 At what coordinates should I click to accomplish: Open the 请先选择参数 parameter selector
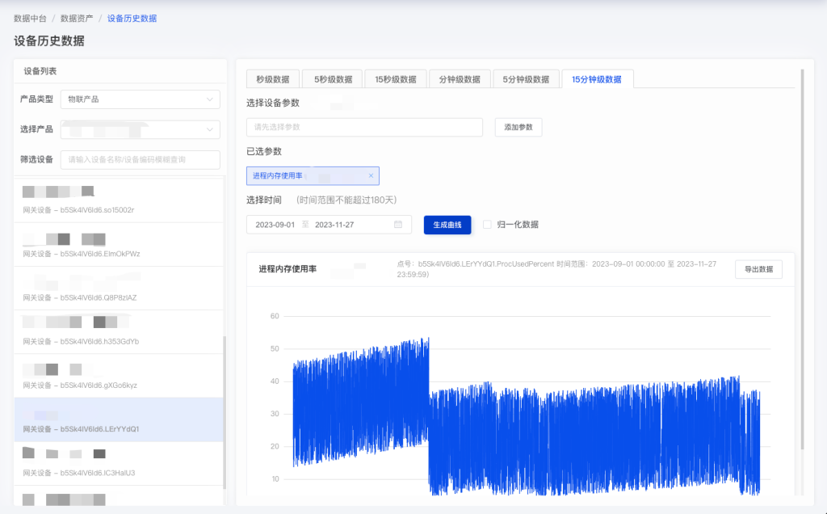pos(363,127)
